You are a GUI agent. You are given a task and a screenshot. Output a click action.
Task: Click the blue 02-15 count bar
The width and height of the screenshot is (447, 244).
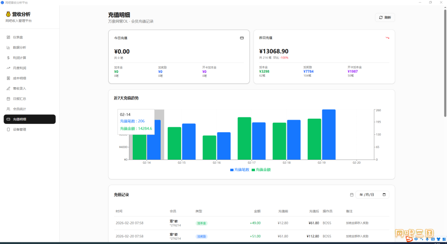pos(189,142)
